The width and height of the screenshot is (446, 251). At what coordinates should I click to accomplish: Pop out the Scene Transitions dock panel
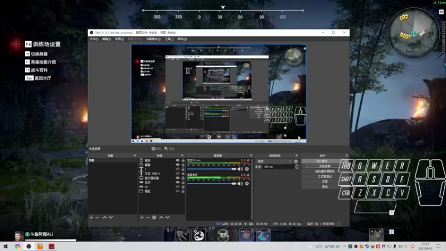(297, 156)
